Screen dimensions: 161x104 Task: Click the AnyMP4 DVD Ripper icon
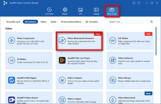click(x=12, y=80)
